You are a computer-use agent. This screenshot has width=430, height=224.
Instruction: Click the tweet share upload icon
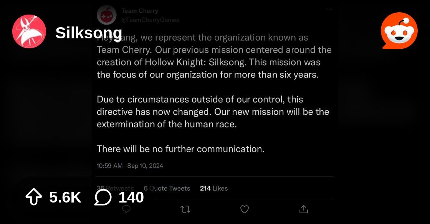304,209
